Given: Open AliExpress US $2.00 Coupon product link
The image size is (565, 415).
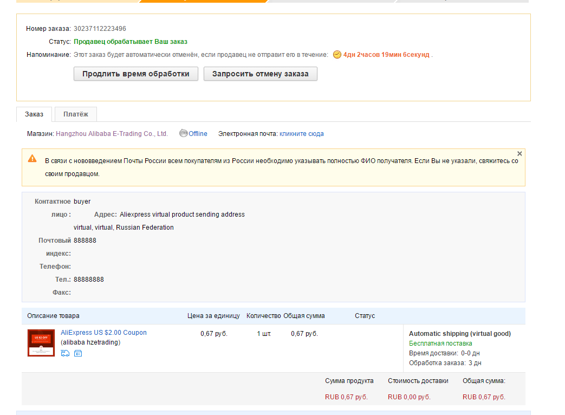Looking at the screenshot, I should coord(104,333).
